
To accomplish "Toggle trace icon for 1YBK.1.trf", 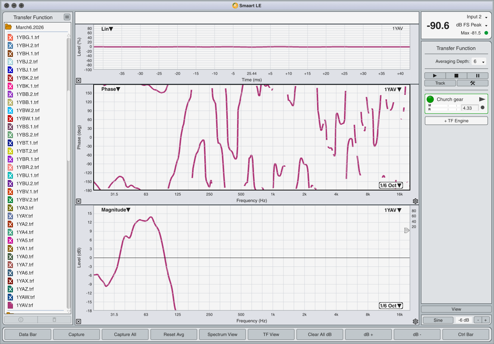I will point(10,86).
